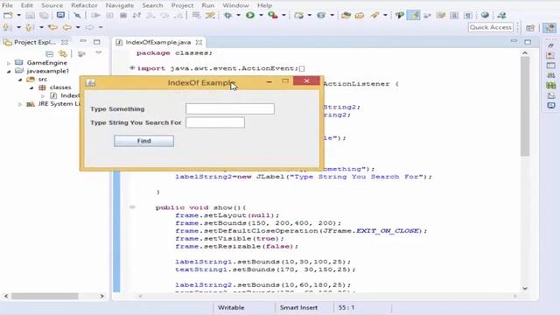The height and width of the screenshot is (315, 560).
Task: Open the Debug configurations dropdown arrow
Action: tap(238, 16)
